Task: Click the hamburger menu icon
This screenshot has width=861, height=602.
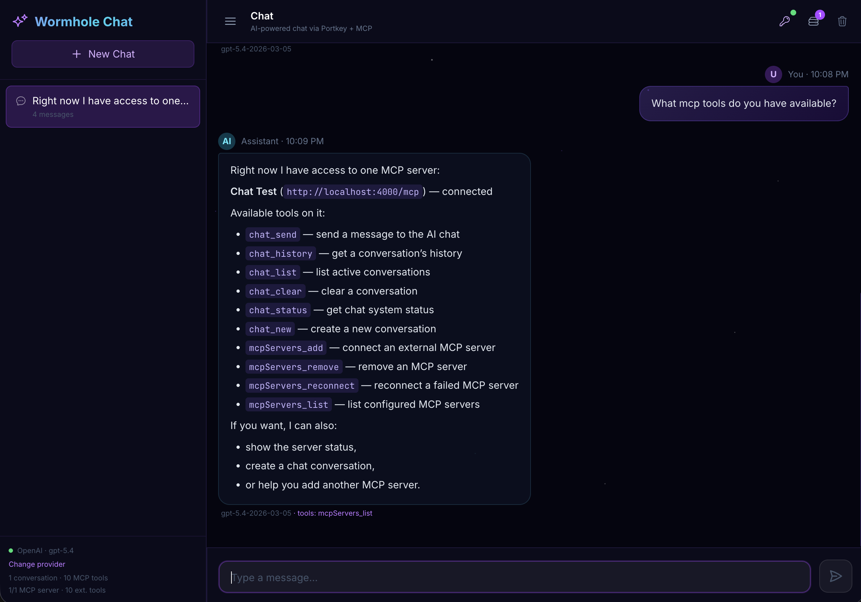Action: [230, 21]
